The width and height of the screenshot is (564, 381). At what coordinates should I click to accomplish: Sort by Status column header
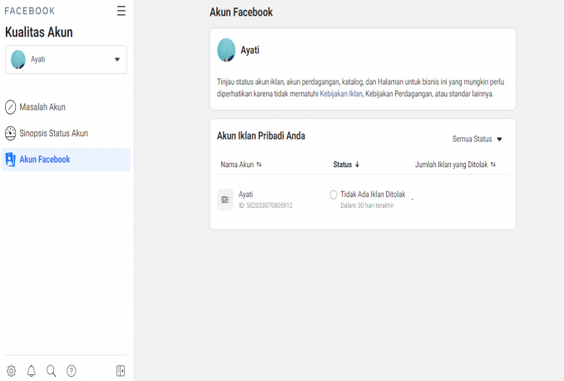346,165
